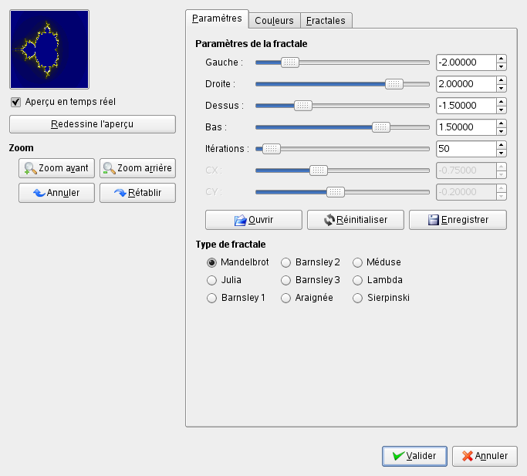Click Annuler label at dialog bottom
The image size is (527, 476).
tap(492, 456)
